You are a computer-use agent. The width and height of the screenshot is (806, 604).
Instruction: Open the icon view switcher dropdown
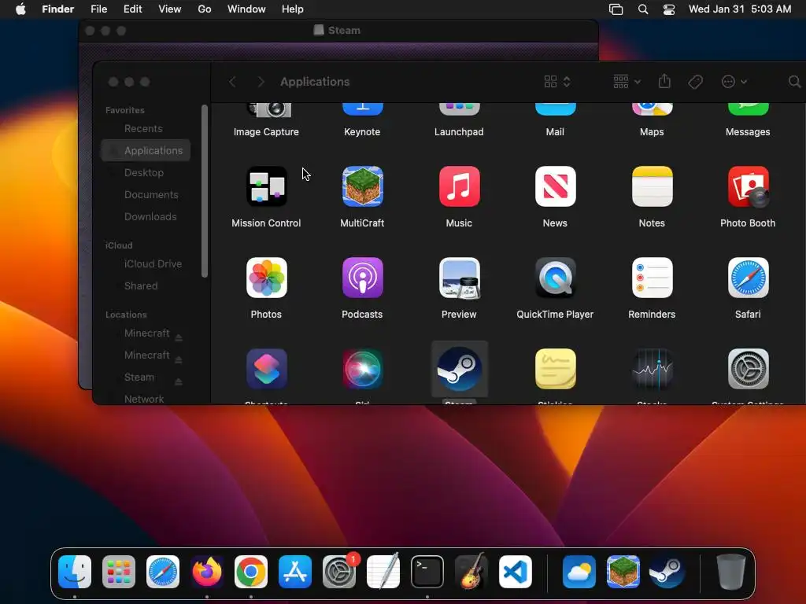point(557,82)
